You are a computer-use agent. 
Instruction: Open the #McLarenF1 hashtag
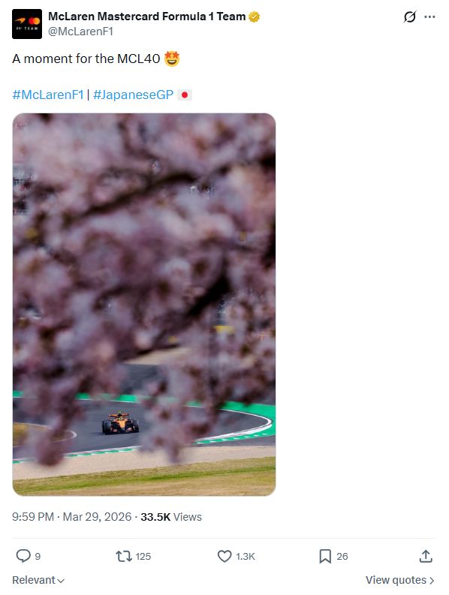pos(48,95)
